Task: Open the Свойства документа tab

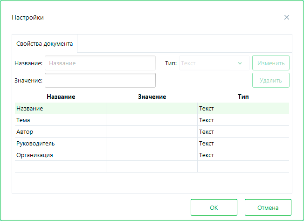Action: pyautogui.click(x=45, y=44)
